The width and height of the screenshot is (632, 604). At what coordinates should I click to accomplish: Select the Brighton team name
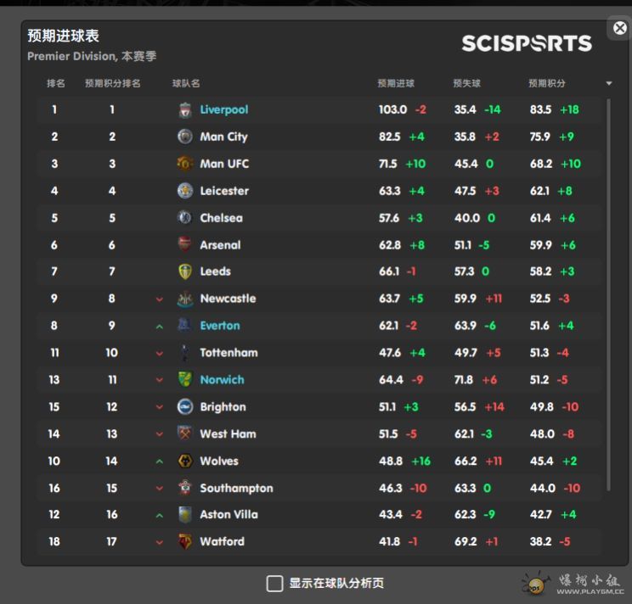tap(223, 407)
